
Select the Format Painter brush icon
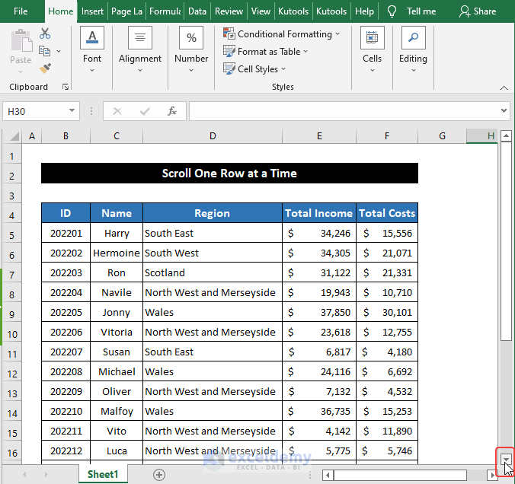click(45, 68)
